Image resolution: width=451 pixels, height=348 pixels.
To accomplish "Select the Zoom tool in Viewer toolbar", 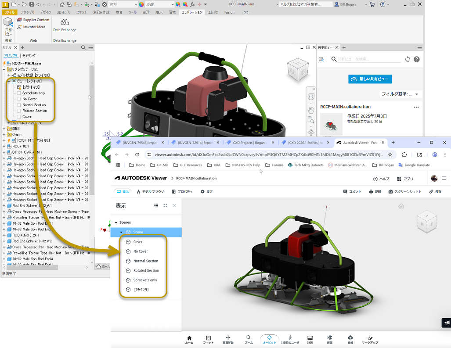I will pyautogui.click(x=249, y=339).
